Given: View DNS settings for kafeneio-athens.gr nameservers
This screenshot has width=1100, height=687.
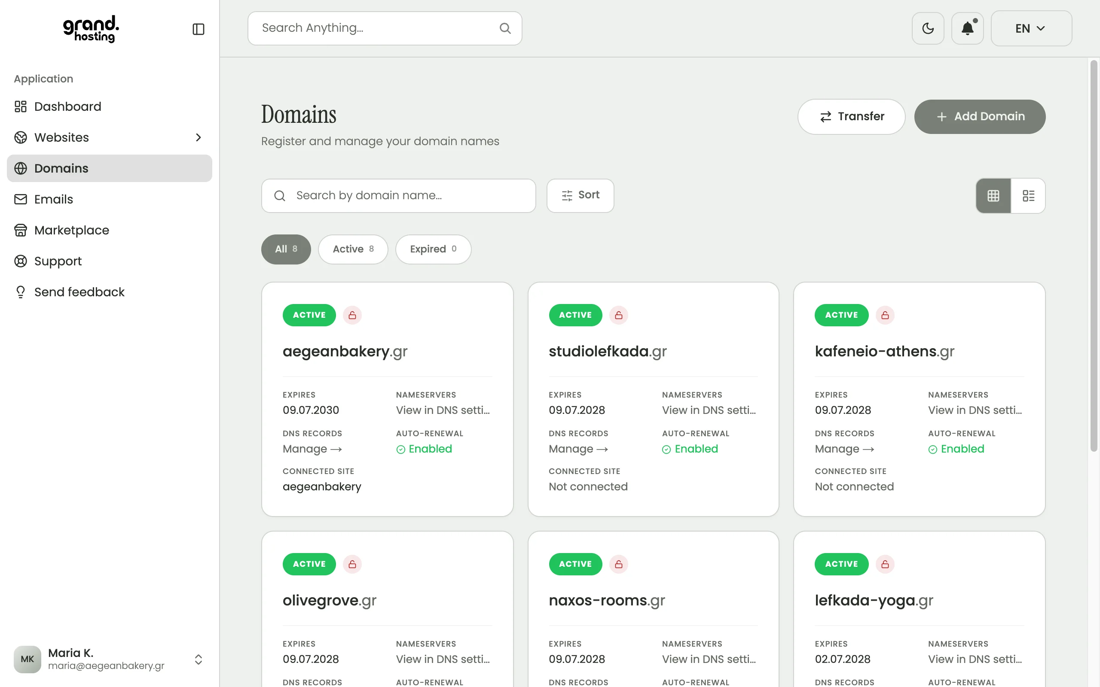Looking at the screenshot, I should pos(975,410).
